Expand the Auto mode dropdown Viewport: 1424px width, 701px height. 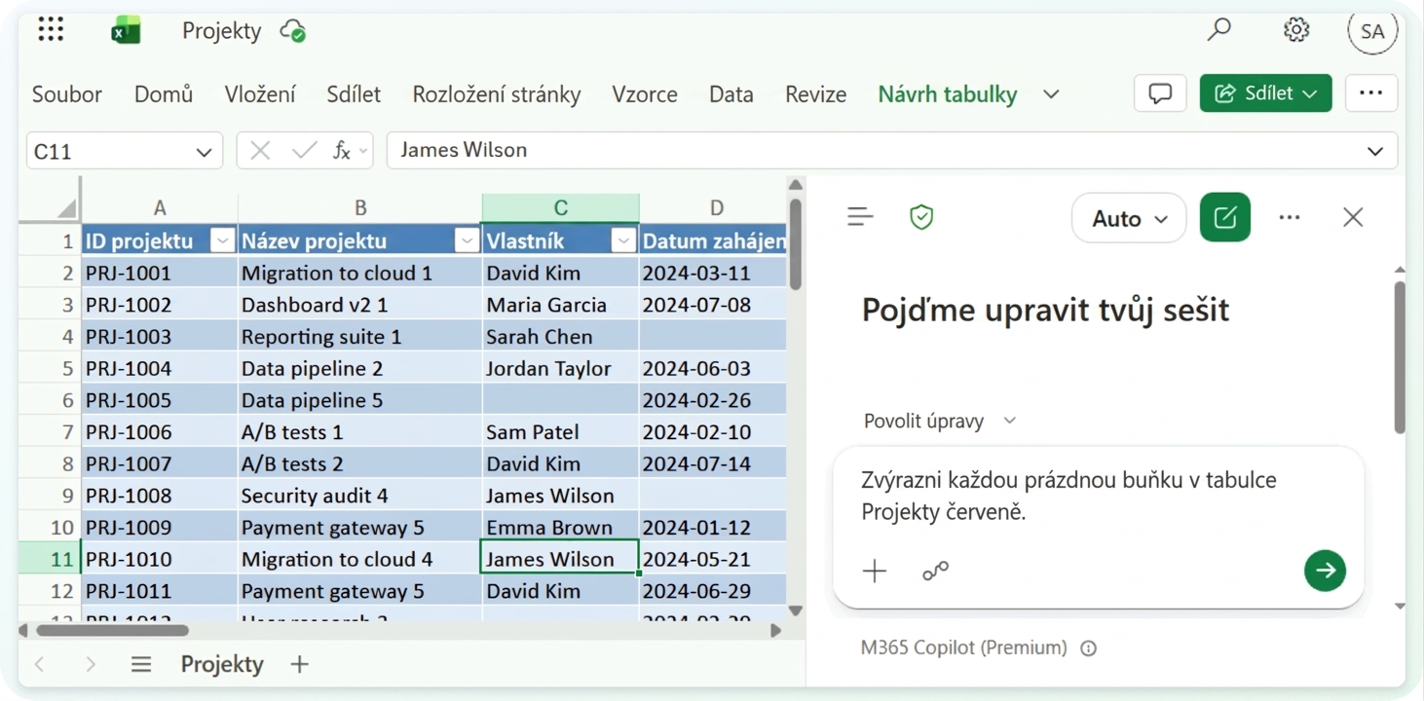(x=1129, y=218)
